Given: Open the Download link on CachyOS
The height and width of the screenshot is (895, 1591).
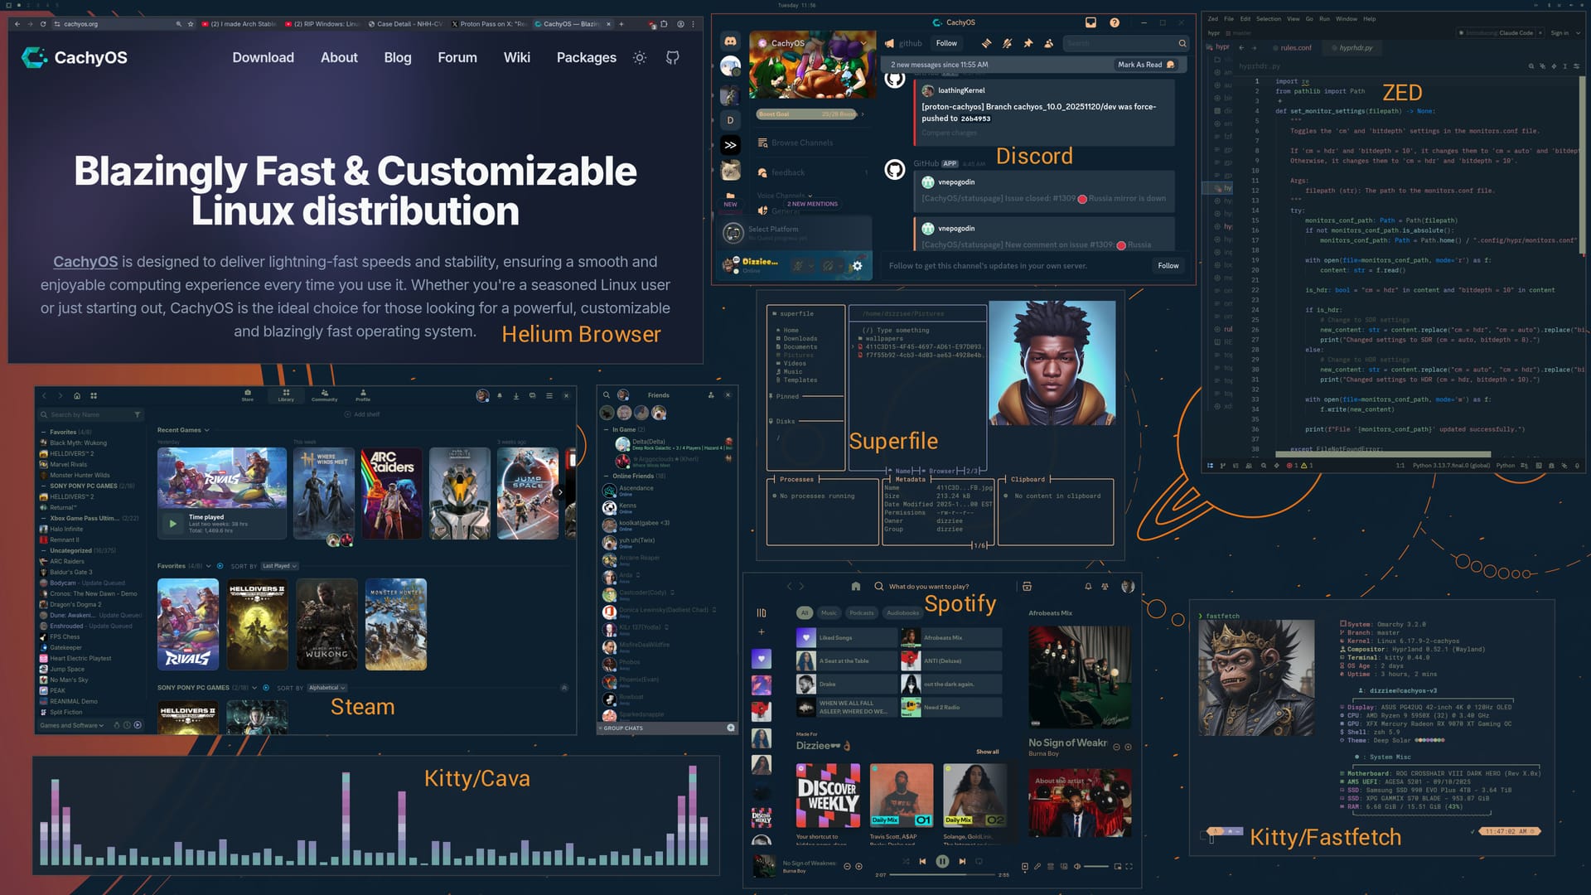Looking at the screenshot, I should 263,58.
